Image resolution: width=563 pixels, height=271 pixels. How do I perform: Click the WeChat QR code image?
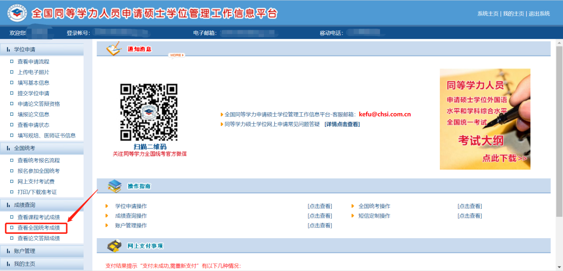coord(149,112)
